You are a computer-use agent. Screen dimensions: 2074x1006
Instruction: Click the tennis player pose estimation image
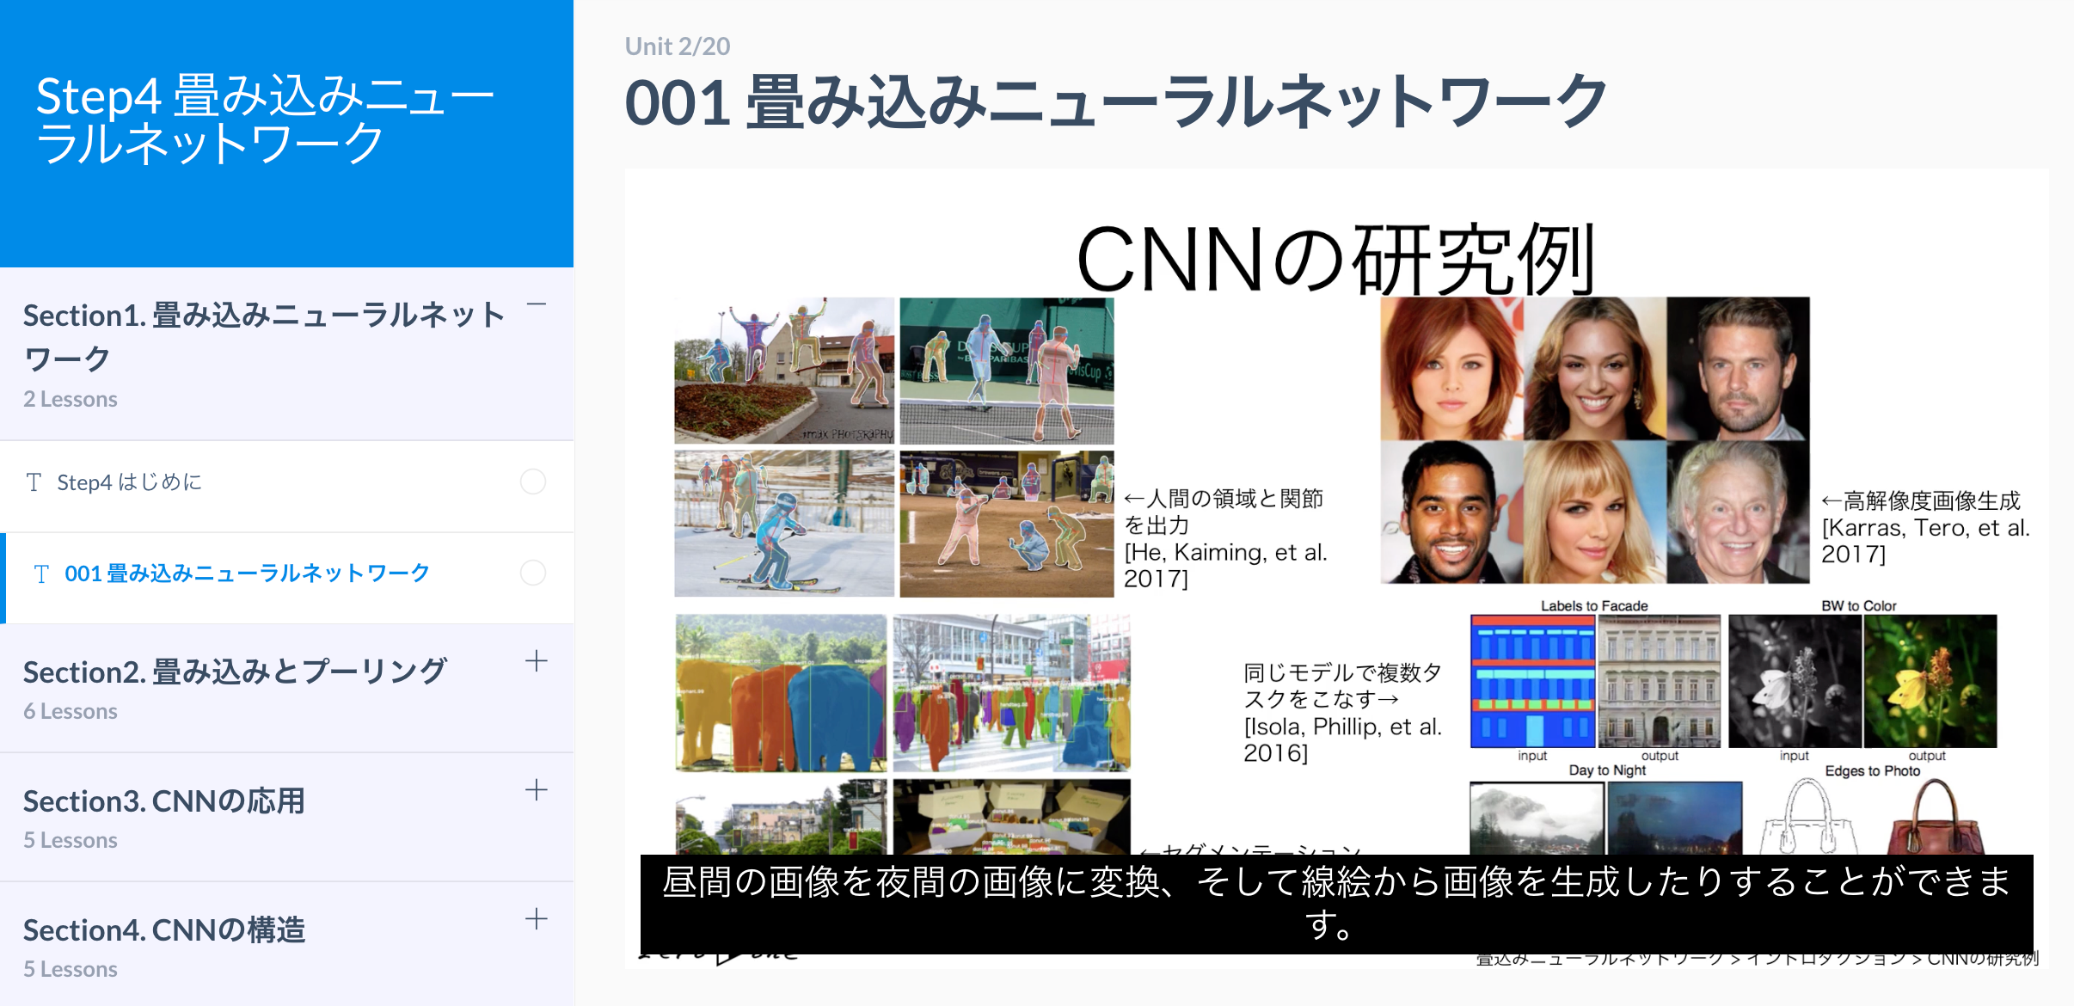pos(1006,371)
